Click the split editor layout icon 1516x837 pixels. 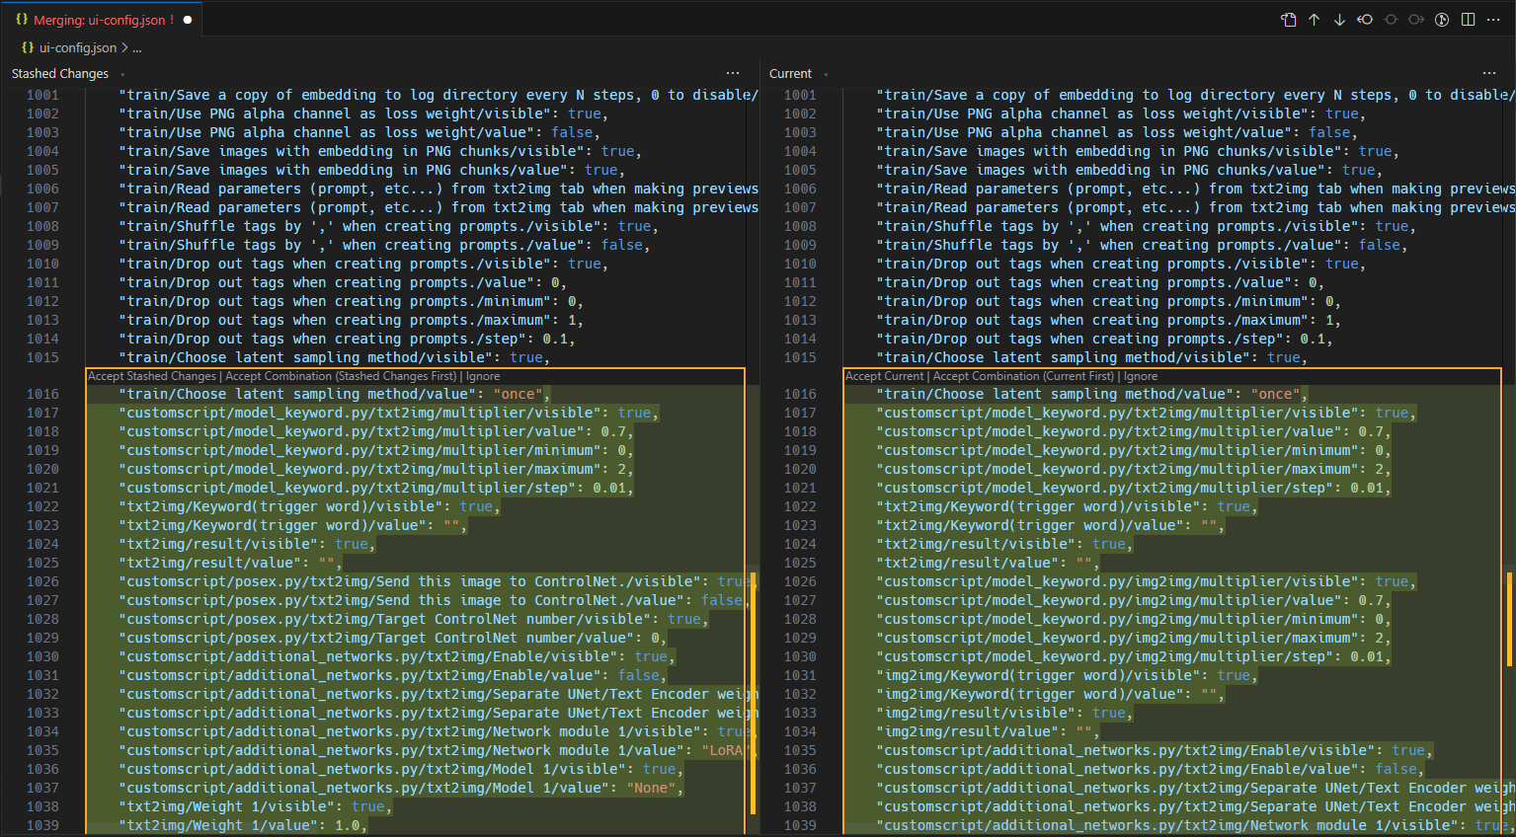tap(1469, 19)
